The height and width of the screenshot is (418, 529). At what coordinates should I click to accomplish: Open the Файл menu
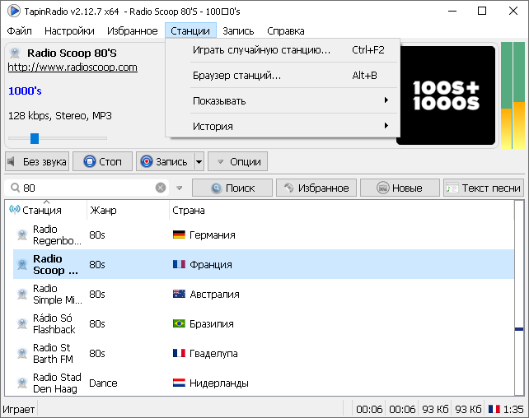tap(19, 31)
